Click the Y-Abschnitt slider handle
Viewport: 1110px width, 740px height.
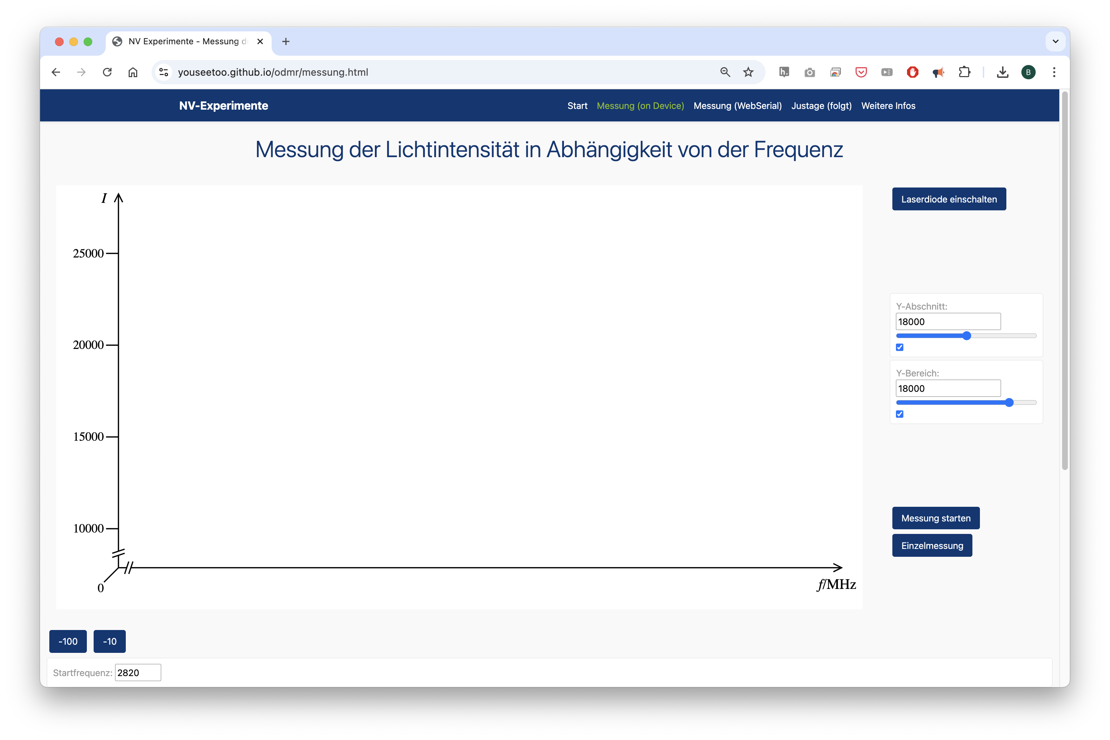click(x=966, y=336)
